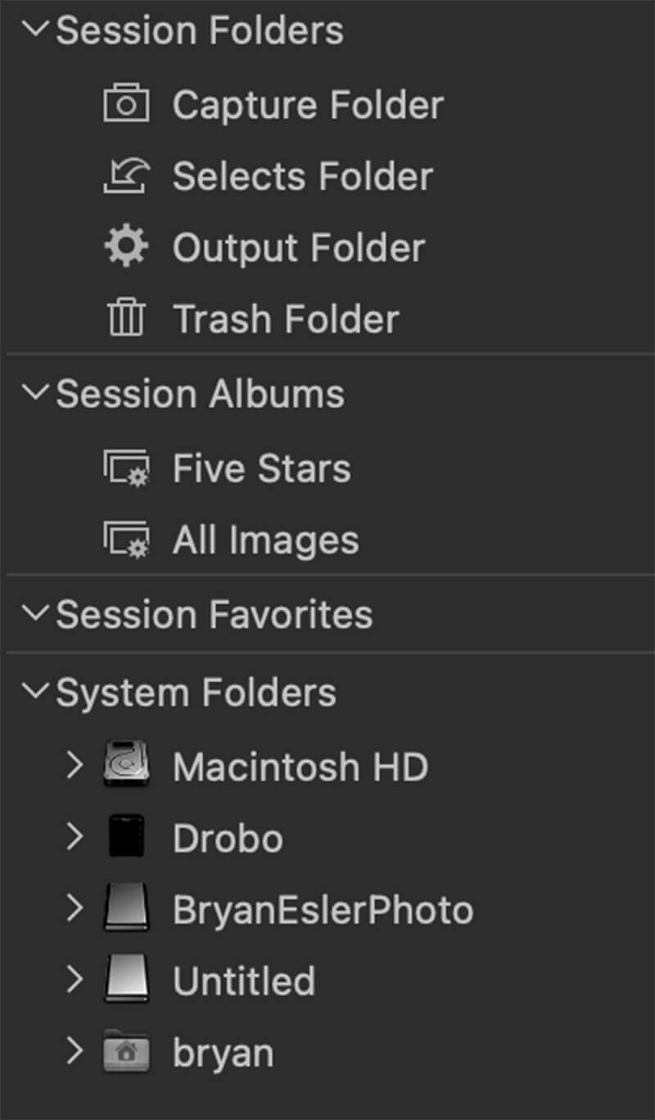This screenshot has width=655, height=1120.
Task: Select the Capture Folder entry
Action: pyautogui.click(x=308, y=105)
